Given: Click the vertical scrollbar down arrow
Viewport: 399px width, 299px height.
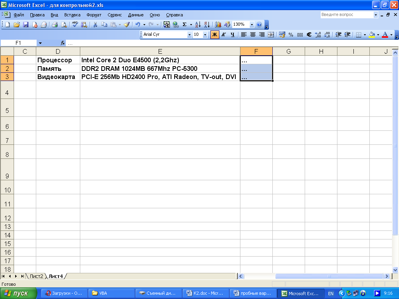Looking at the screenshot, I should click(x=395, y=270).
